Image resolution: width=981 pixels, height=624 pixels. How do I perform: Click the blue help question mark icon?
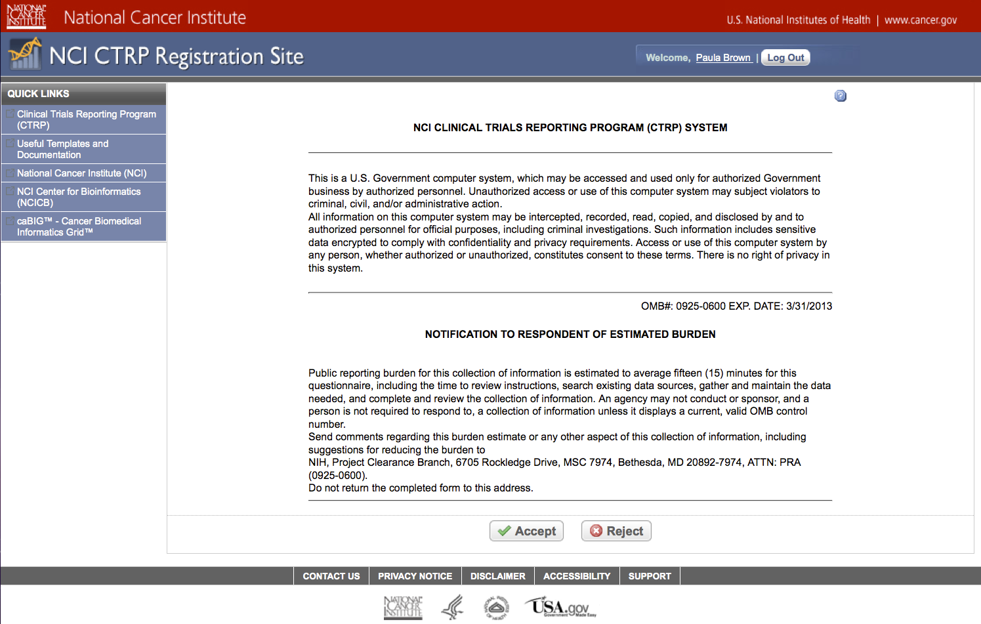[840, 96]
